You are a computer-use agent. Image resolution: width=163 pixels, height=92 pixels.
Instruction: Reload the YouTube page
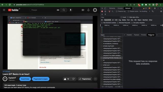(x=10, y=5)
